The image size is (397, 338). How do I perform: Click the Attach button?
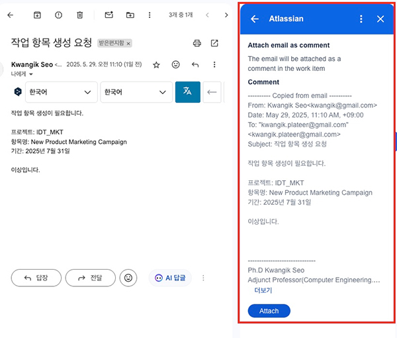[x=269, y=311]
